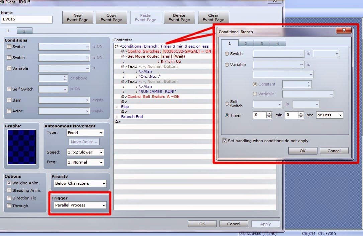Viewport: 363px width, 236px height.
Task: Switch to event page tab 2
Action: point(24,31)
